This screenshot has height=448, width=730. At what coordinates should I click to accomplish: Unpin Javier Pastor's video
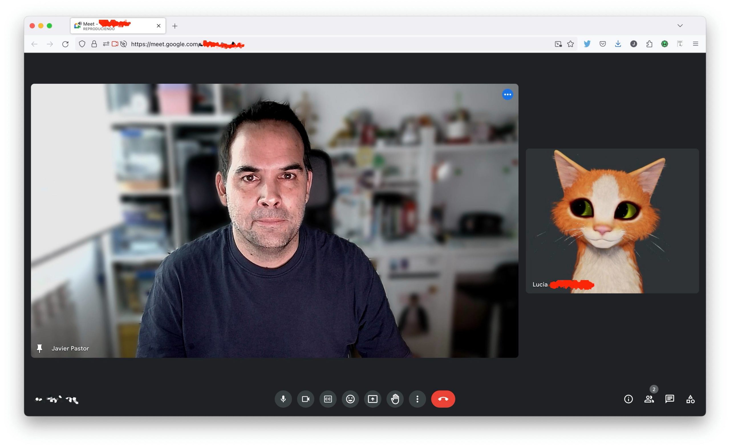coord(39,349)
